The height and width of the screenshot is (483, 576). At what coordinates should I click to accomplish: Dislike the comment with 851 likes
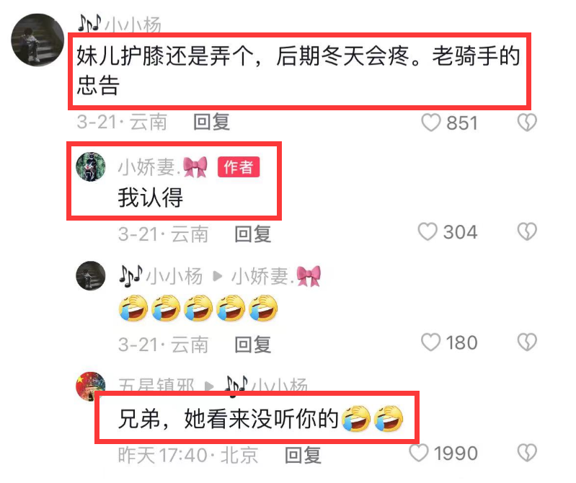[x=527, y=123]
